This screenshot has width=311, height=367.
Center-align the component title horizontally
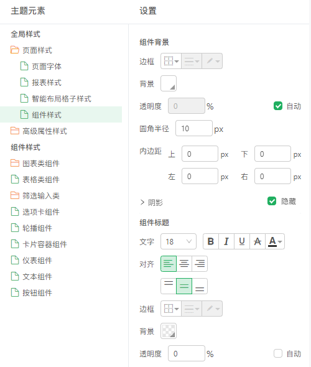click(x=184, y=264)
